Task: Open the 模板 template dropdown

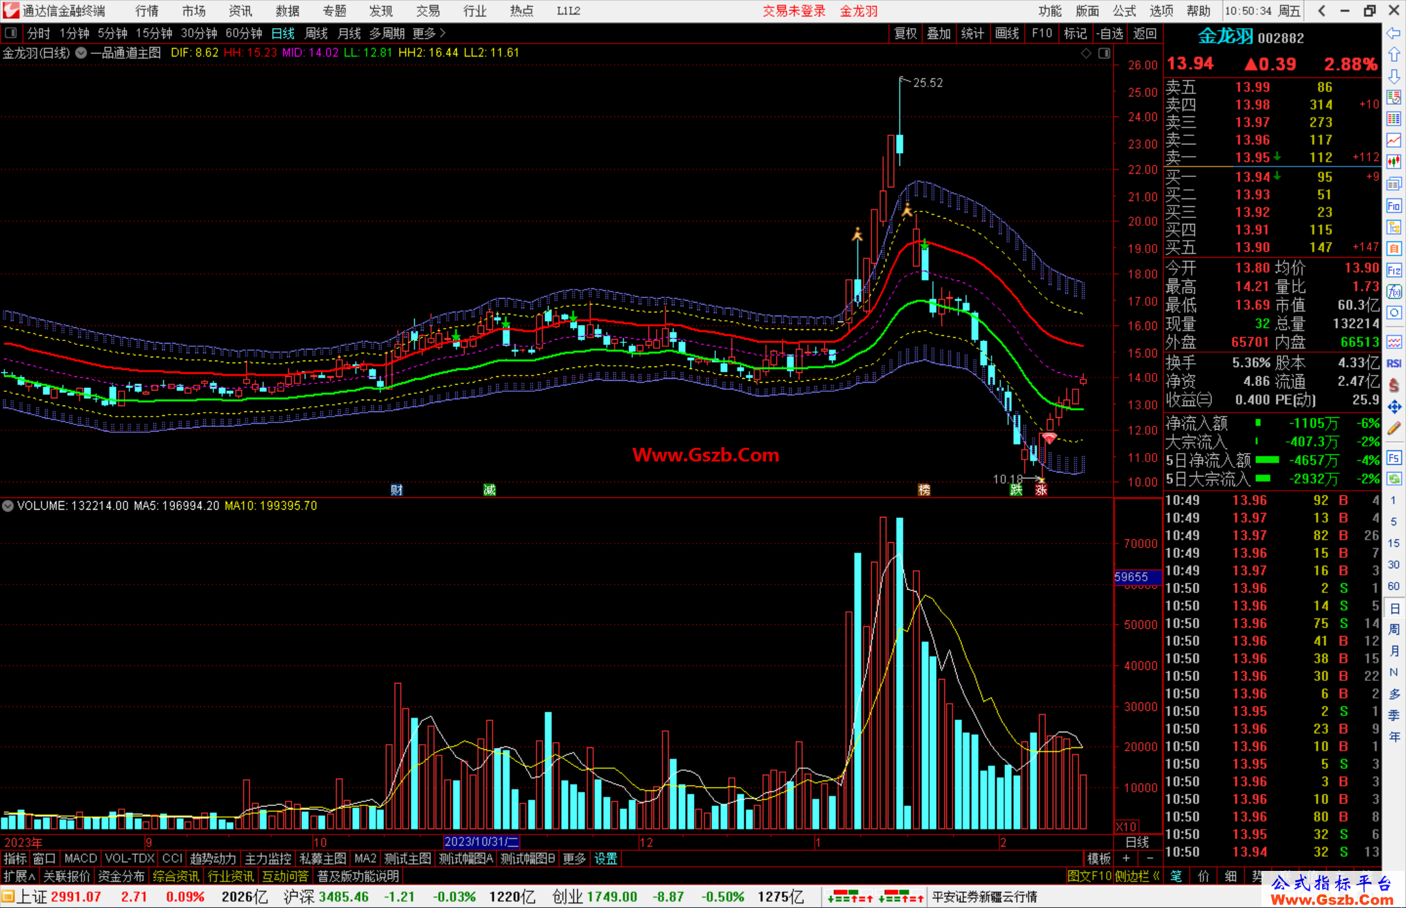Action: click(1099, 859)
